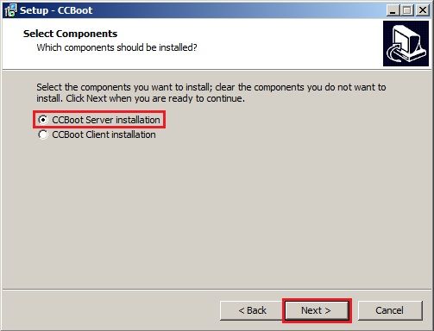Go to the next step with Next >
The height and width of the screenshot is (331, 434).
click(317, 310)
